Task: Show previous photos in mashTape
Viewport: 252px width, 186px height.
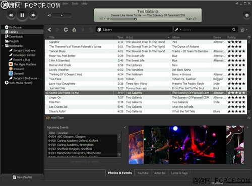Action: pos(125,128)
